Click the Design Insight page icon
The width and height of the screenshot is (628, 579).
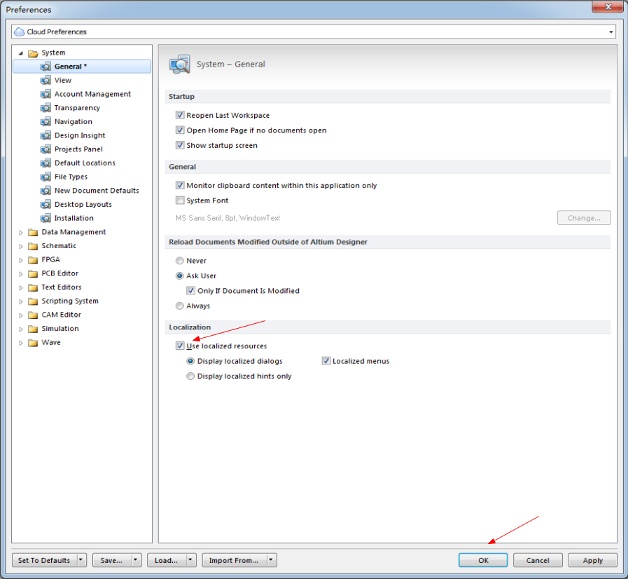(46, 135)
